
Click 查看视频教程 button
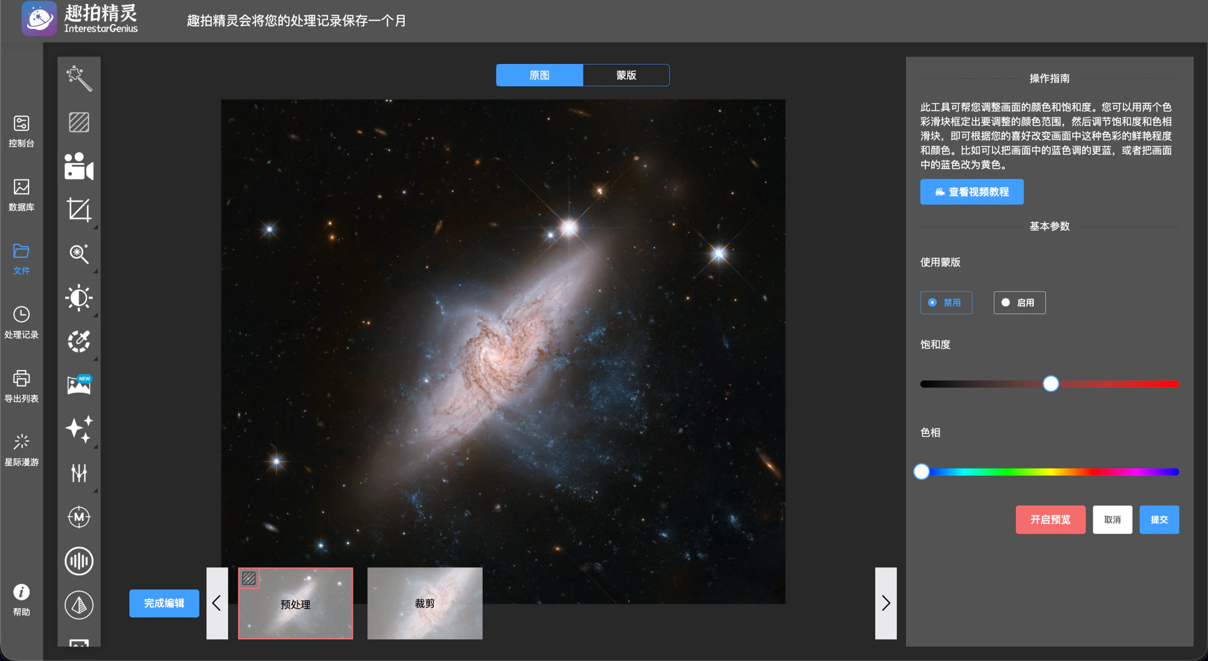tap(972, 192)
